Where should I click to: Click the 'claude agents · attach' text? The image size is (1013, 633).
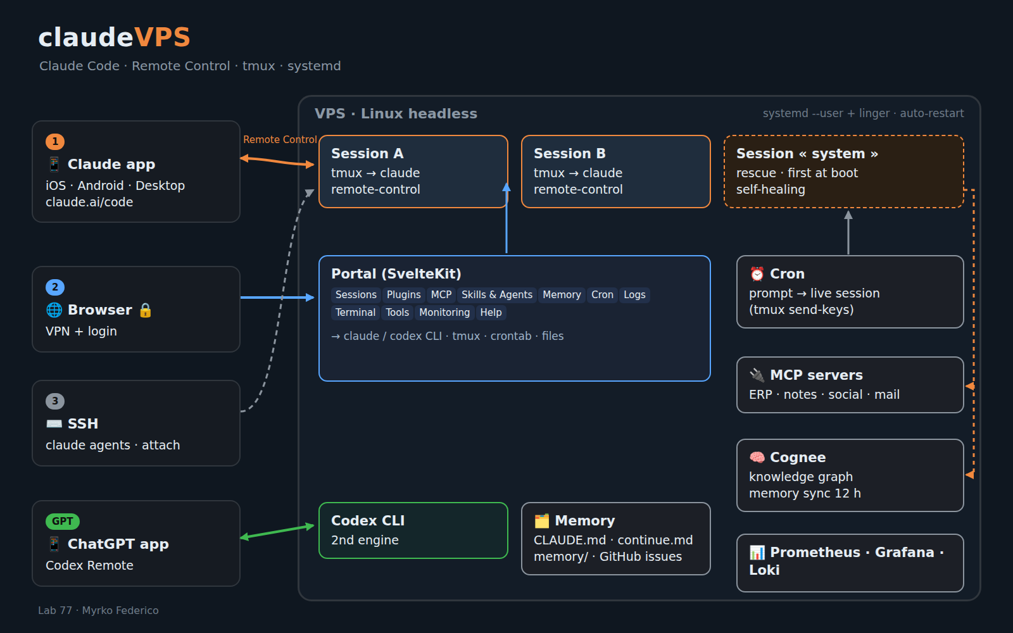point(113,446)
